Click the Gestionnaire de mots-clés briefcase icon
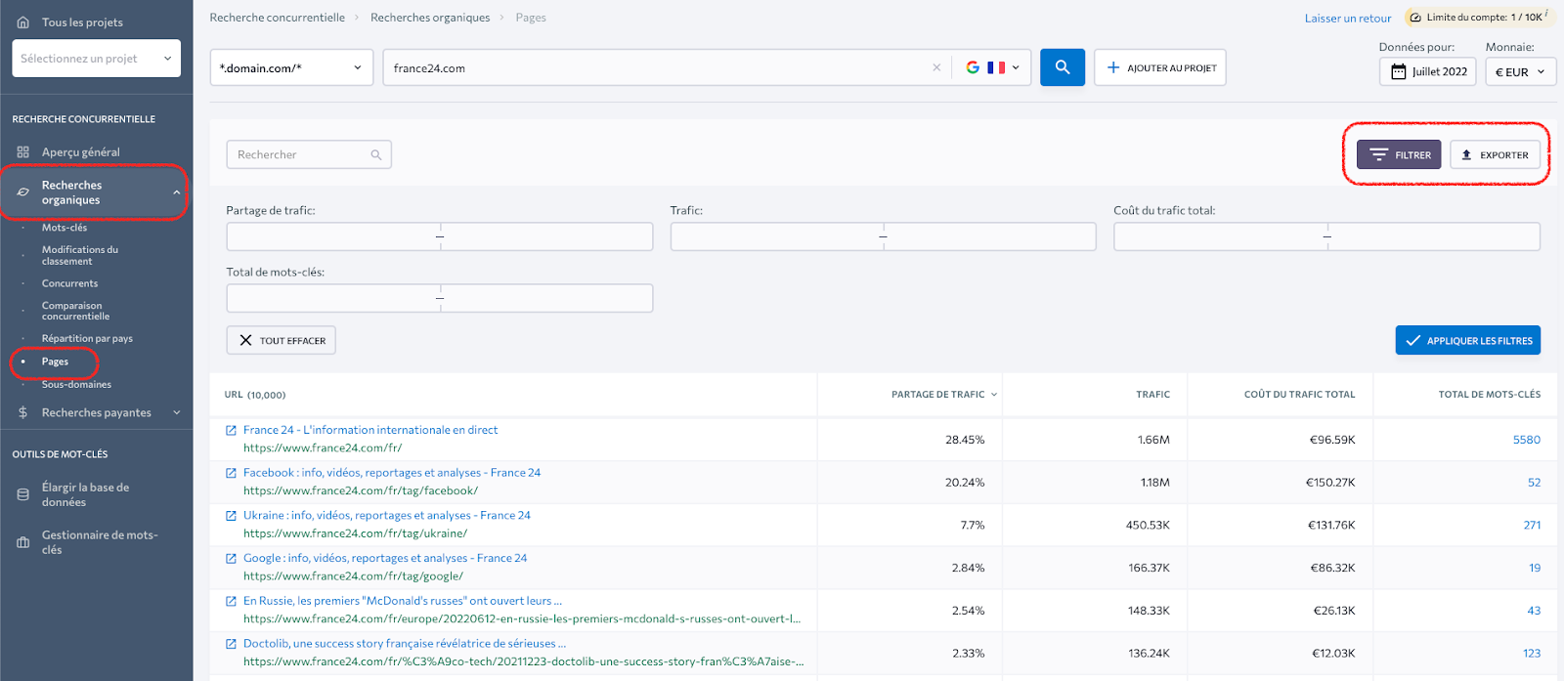This screenshot has width=1564, height=681. 22,542
